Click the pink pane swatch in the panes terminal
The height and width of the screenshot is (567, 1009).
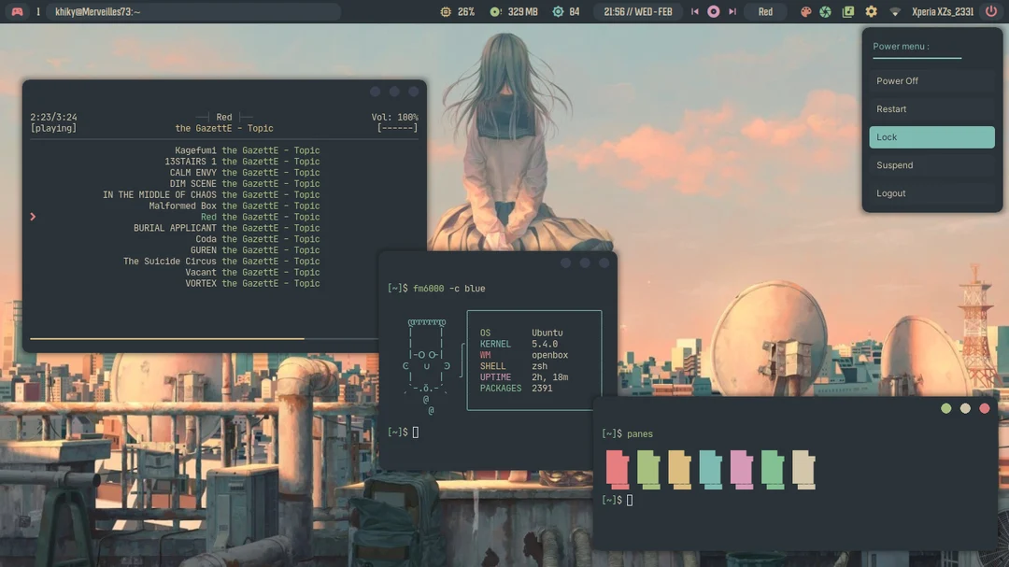[x=741, y=468]
